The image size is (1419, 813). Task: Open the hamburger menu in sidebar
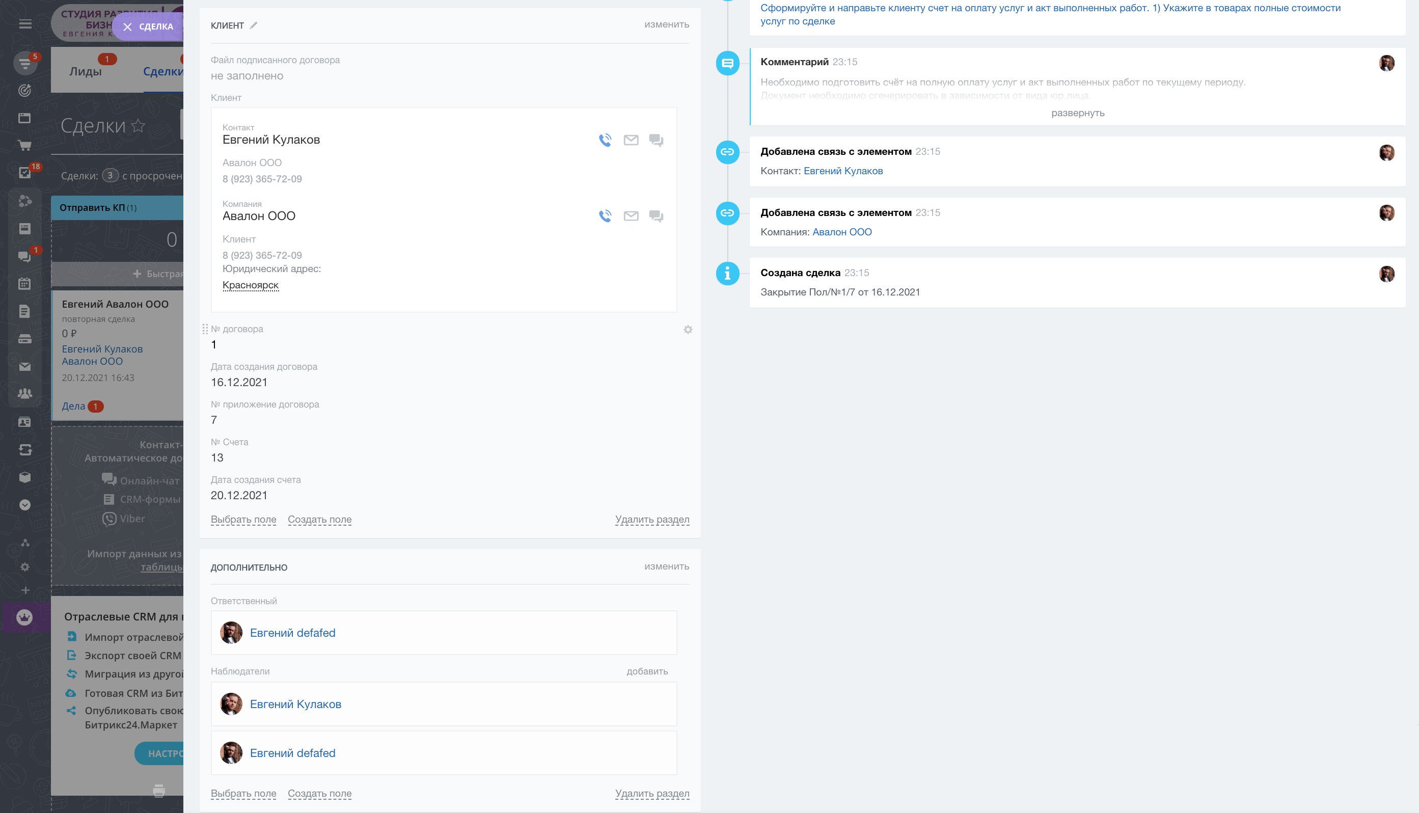[x=25, y=24]
